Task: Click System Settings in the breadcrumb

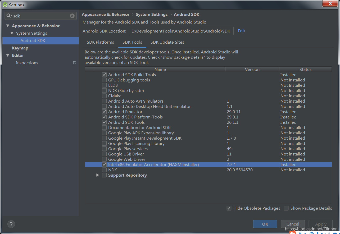Action: click(152, 15)
